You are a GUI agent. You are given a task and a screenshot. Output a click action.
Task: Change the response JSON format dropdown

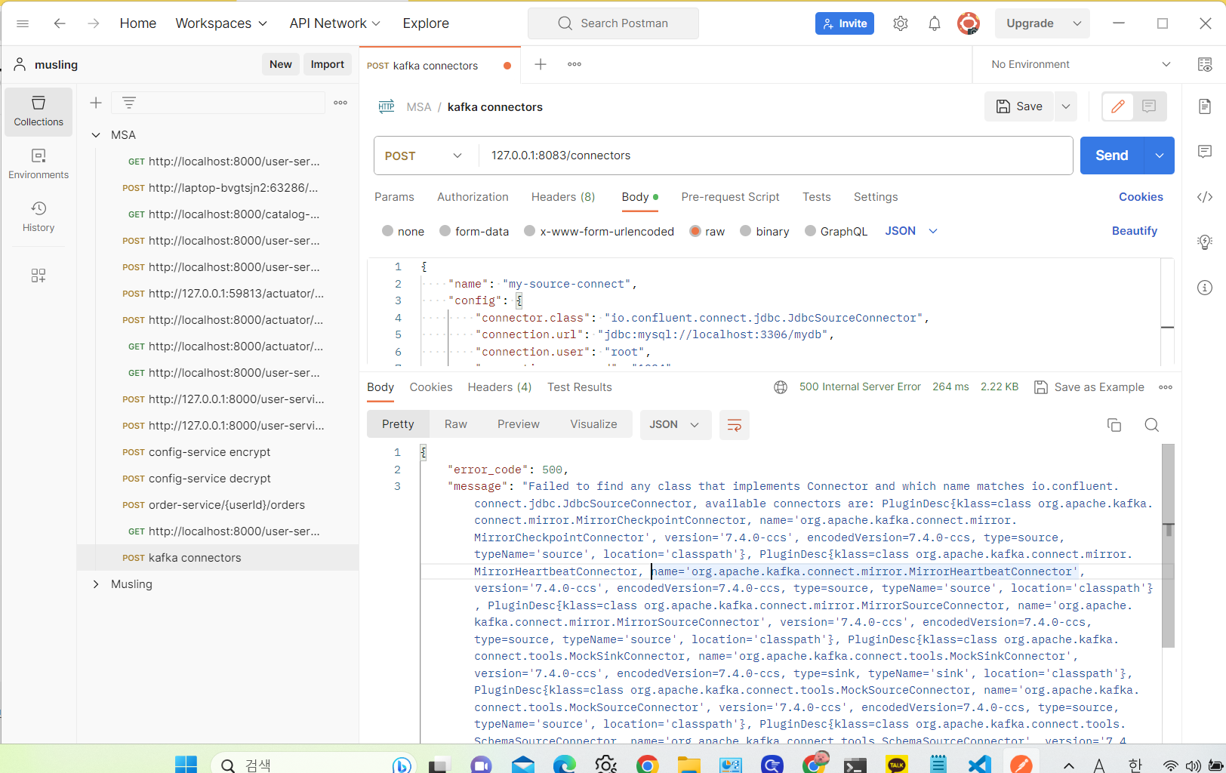tap(675, 425)
